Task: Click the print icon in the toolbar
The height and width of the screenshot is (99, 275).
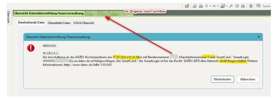Action: [x=201, y=6]
